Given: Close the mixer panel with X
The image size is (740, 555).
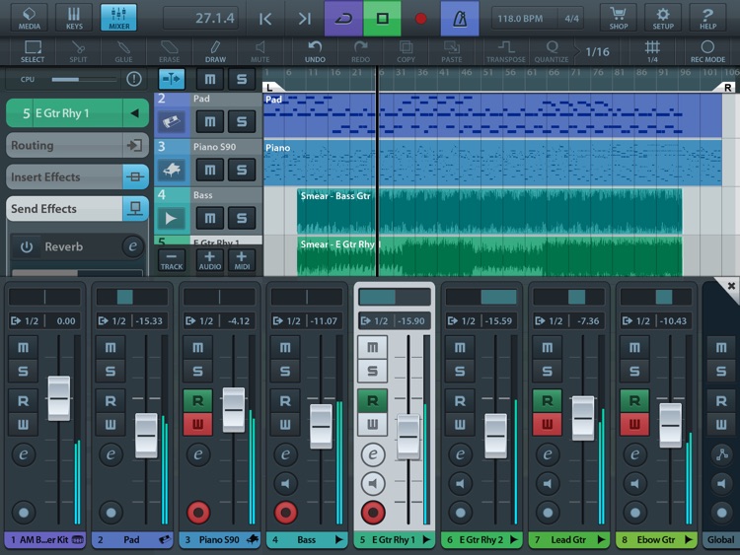Looking at the screenshot, I should pyautogui.click(x=730, y=286).
